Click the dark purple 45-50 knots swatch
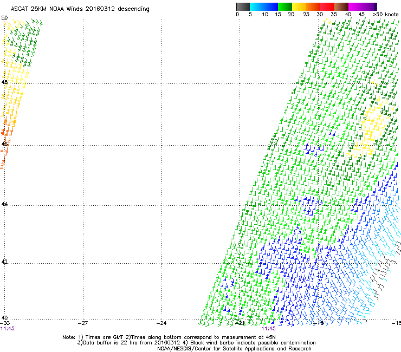The height and width of the screenshot is (352, 401). 370,6
